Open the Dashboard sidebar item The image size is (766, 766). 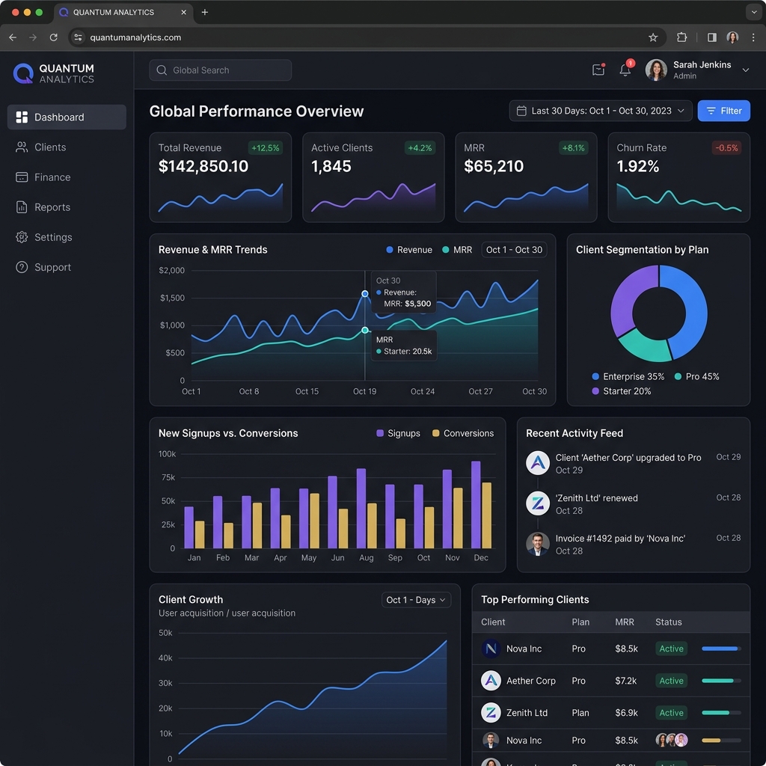pyautogui.click(x=67, y=117)
